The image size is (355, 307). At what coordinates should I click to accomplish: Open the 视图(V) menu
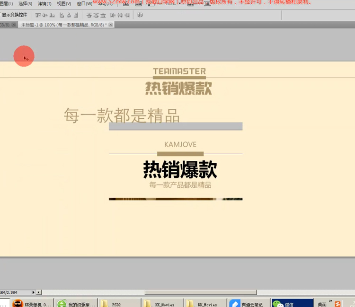click(x=64, y=4)
